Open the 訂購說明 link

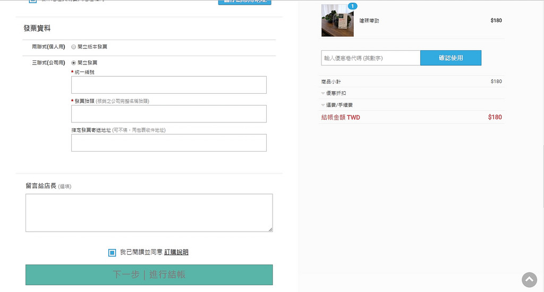click(176, 252)
